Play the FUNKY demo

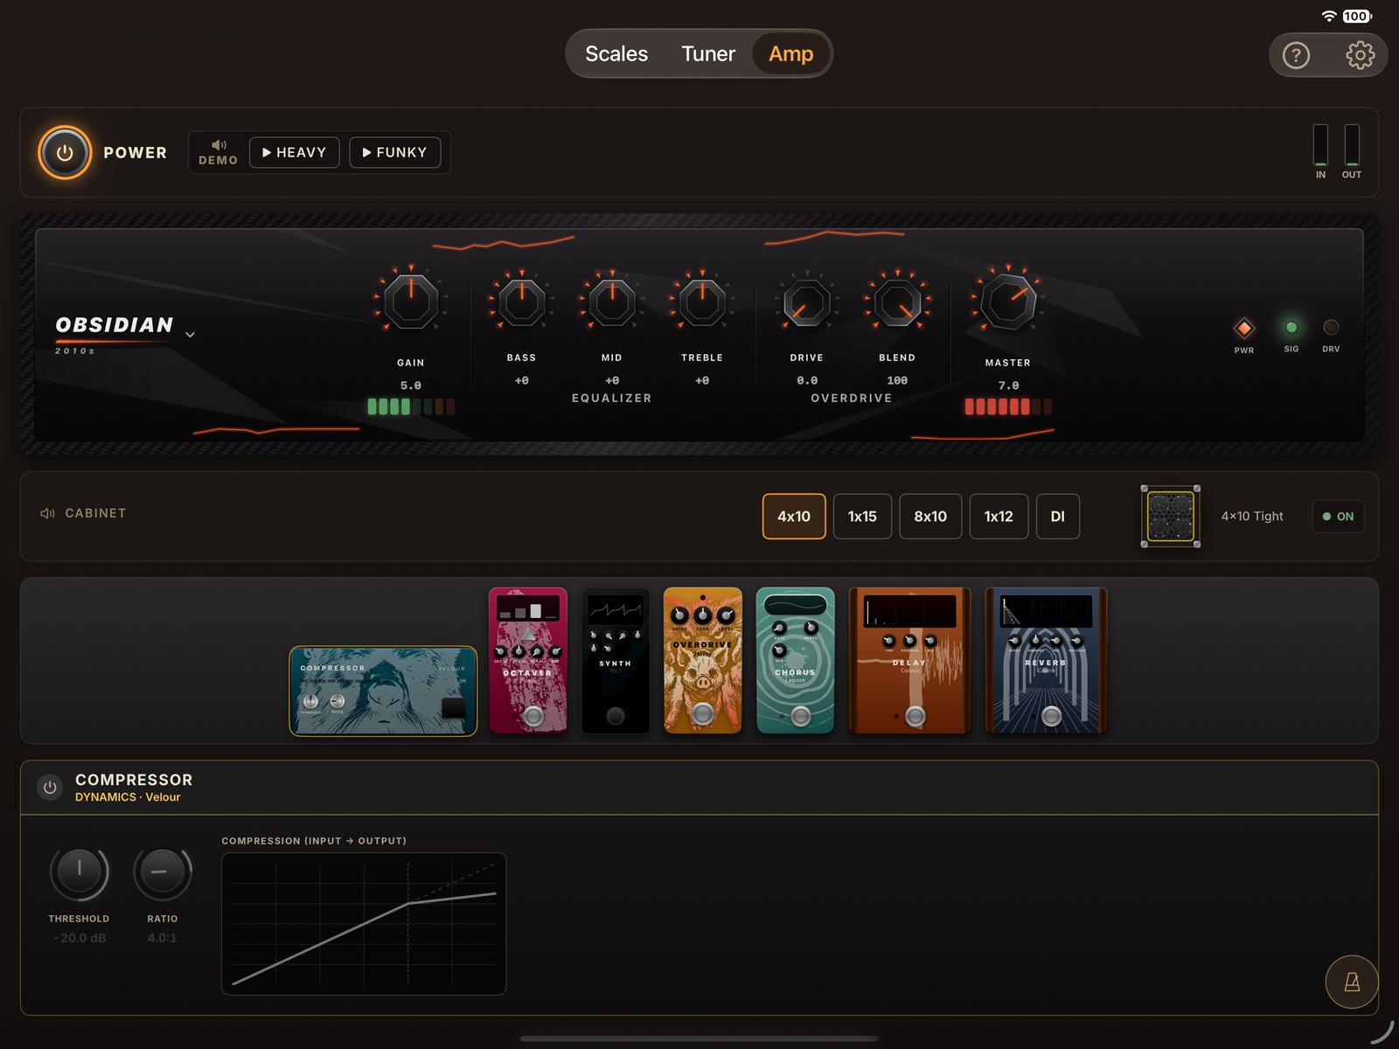pyautogui.click(x=395, y=153)
